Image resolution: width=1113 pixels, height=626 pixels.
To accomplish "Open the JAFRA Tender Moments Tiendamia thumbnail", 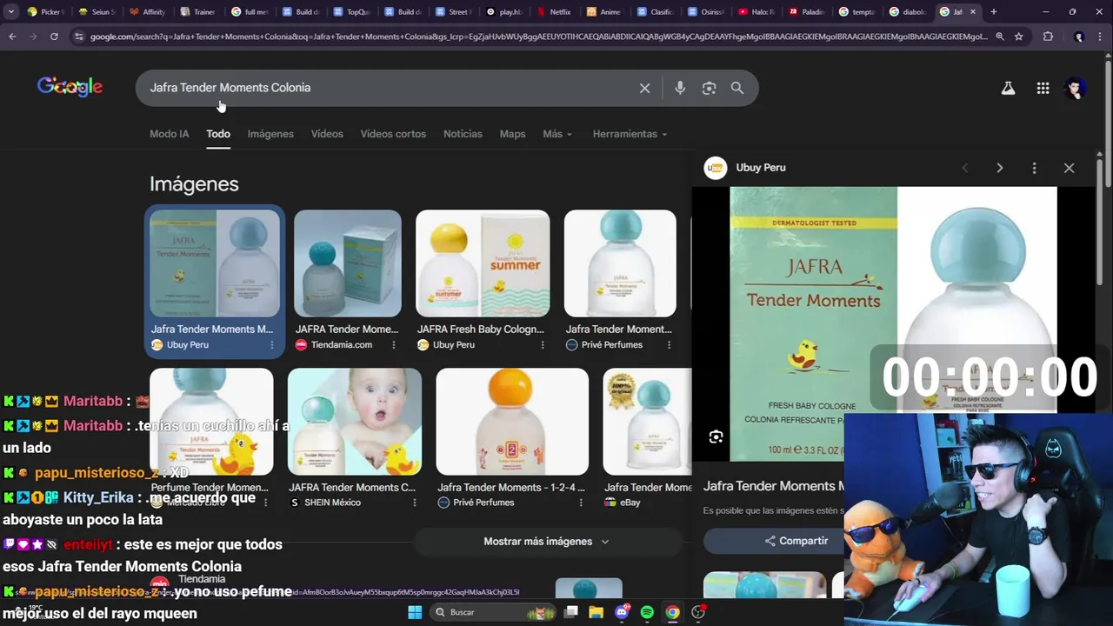I will pyautogui.click(x=348, y=263).
